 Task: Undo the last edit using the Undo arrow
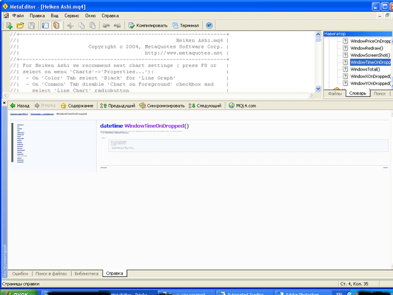(x=106, y=25)
